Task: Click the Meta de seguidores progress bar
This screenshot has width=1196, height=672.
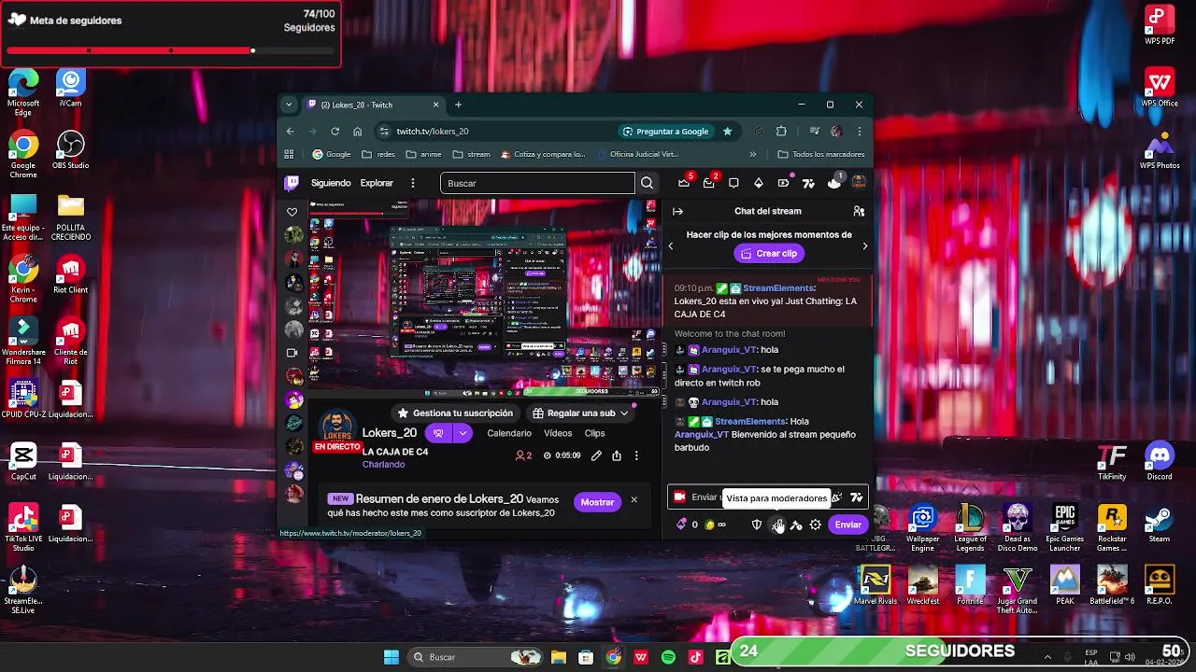Action: pos(171,50)
